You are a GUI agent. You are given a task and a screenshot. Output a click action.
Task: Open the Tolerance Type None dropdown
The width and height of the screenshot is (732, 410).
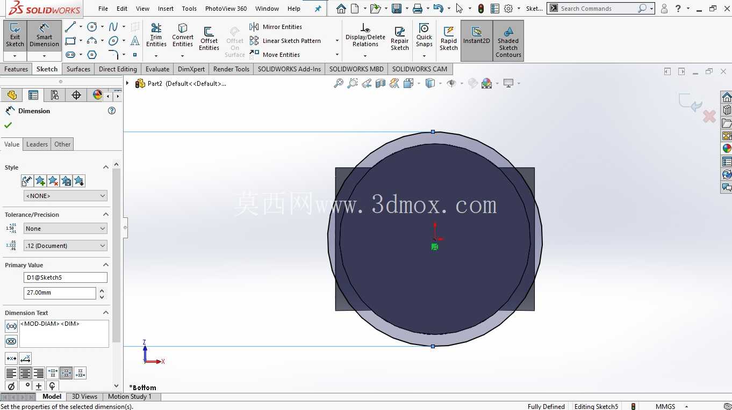pyautogui.click(x=66, y=229)
